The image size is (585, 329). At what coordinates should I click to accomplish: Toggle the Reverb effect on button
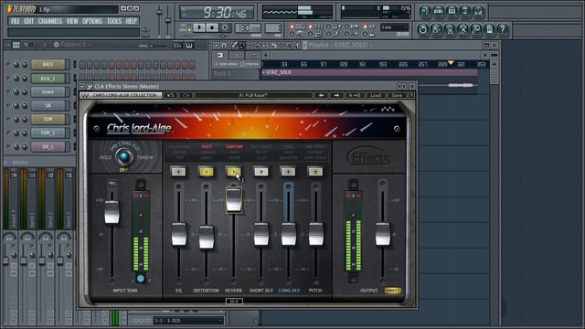tap(234, 172)
